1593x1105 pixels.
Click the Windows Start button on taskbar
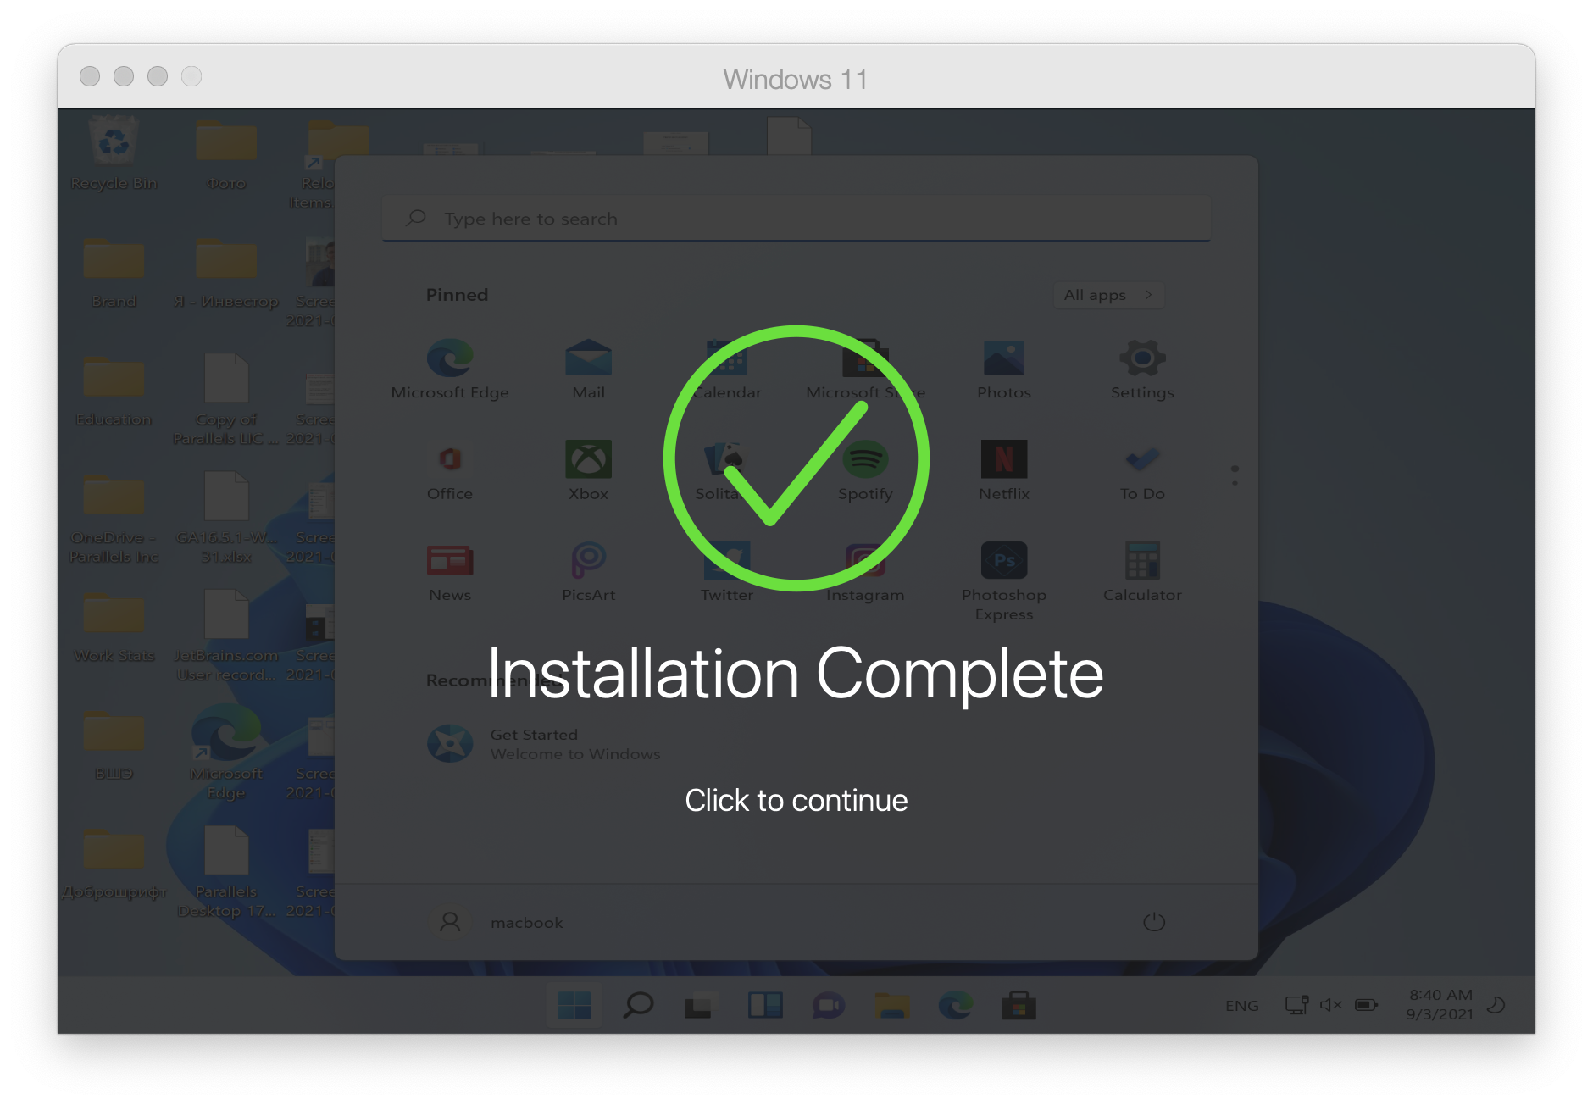pos(574,1006)
